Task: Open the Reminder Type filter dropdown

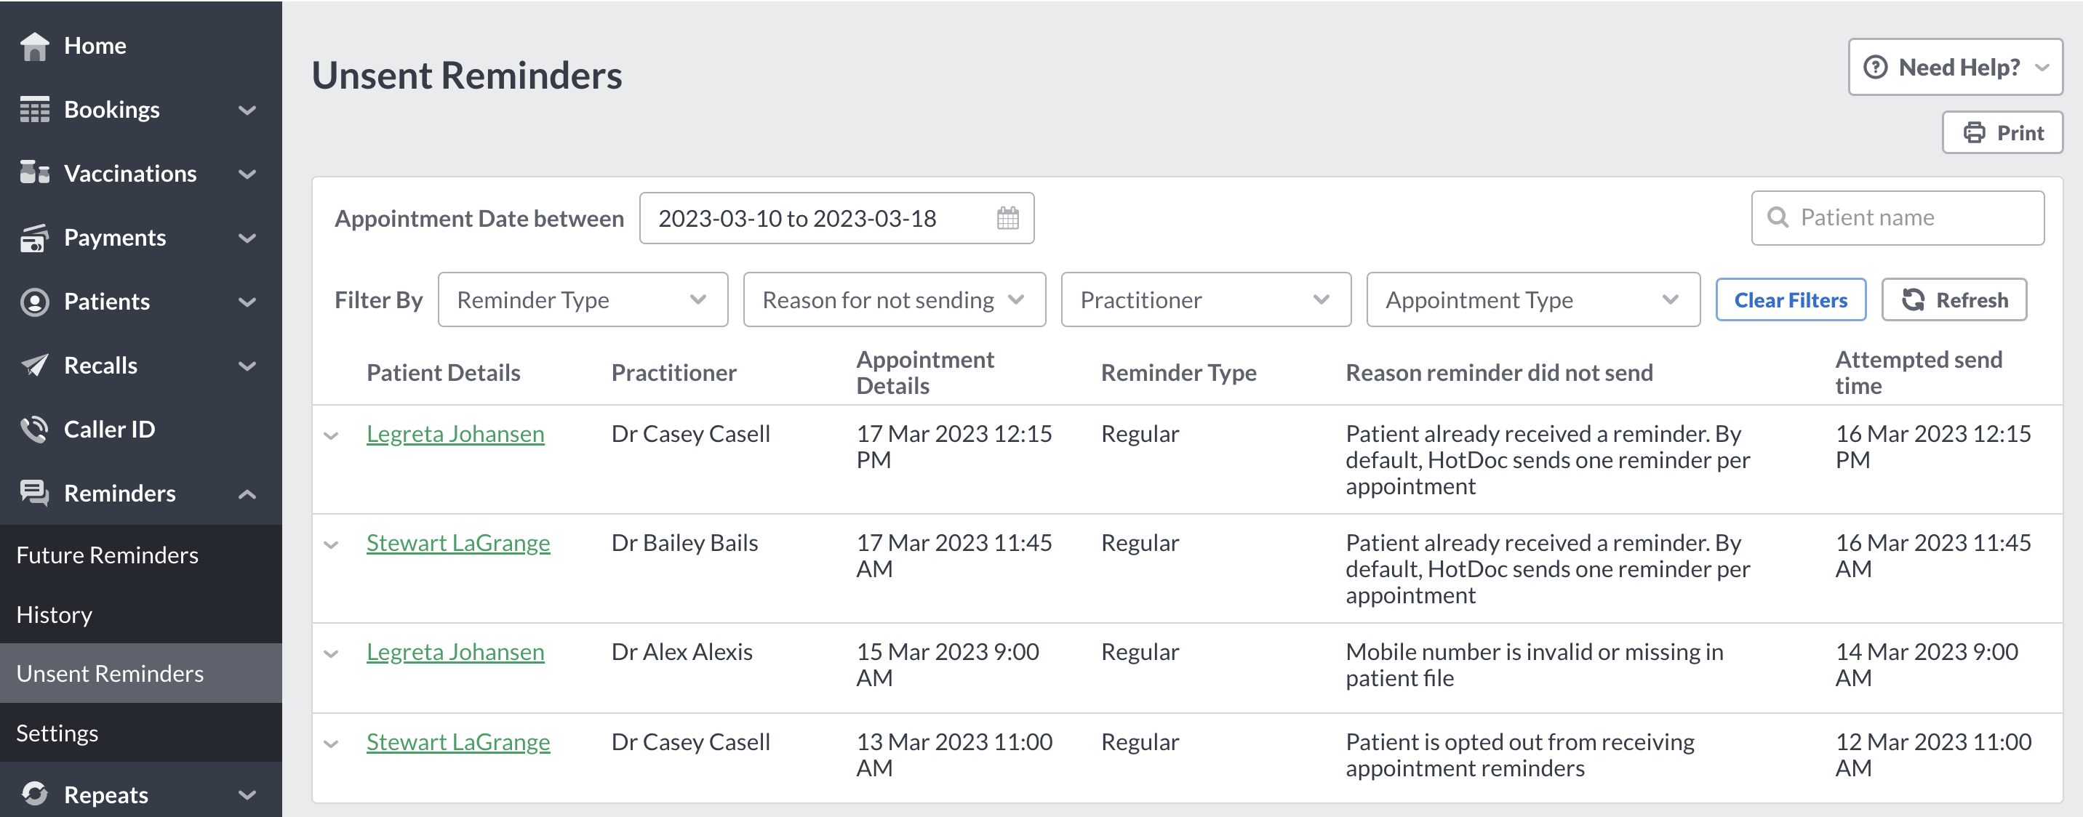Action: point(582,299)
